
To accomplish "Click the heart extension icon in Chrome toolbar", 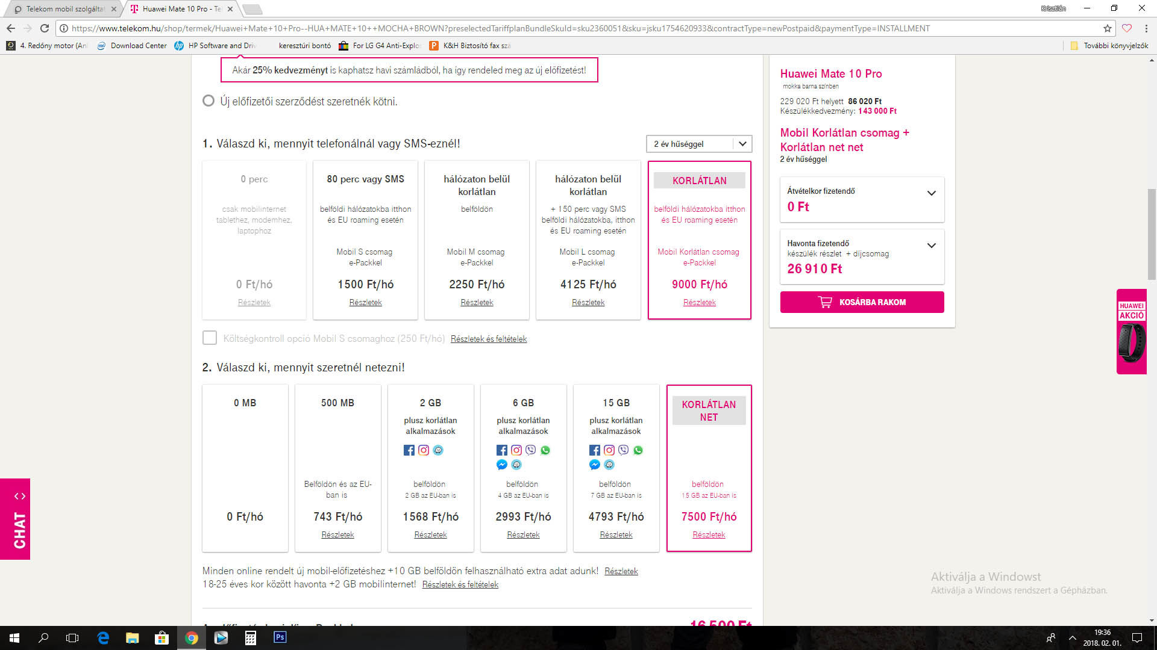I will click(1127, 28).
